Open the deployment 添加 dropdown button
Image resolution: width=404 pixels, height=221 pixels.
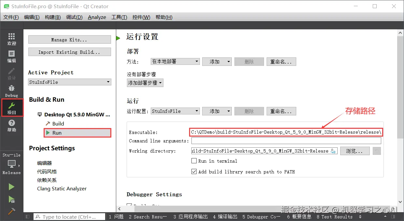click(x=217, y=61)
